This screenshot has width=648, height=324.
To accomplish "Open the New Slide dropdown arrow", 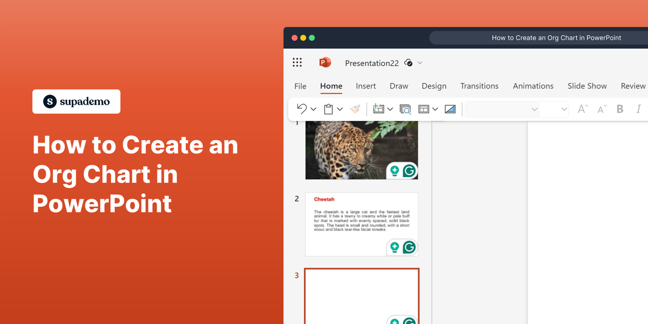I will pyautogui.click(x=390, y=109).
